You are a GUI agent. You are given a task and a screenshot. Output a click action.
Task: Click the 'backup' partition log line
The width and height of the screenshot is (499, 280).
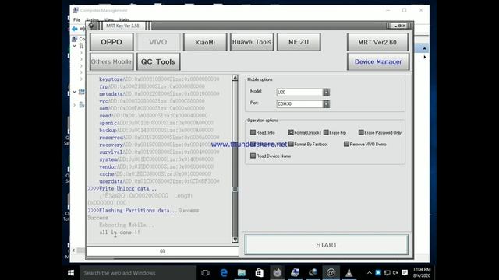(x=156, y=130)
